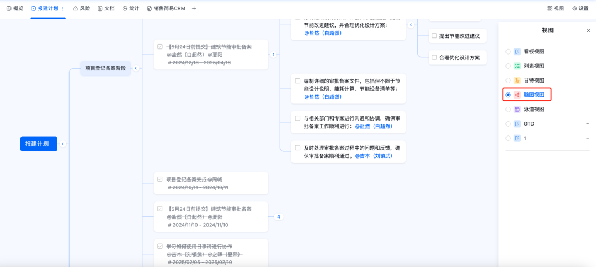This screenshot has width=596, height=267.
Task: Open the three-dot menu beside 报建计划 tab
Action: coord(62,9)
